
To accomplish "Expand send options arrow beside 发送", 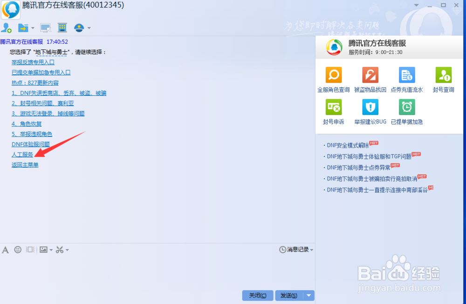I will tap(309, 295).
